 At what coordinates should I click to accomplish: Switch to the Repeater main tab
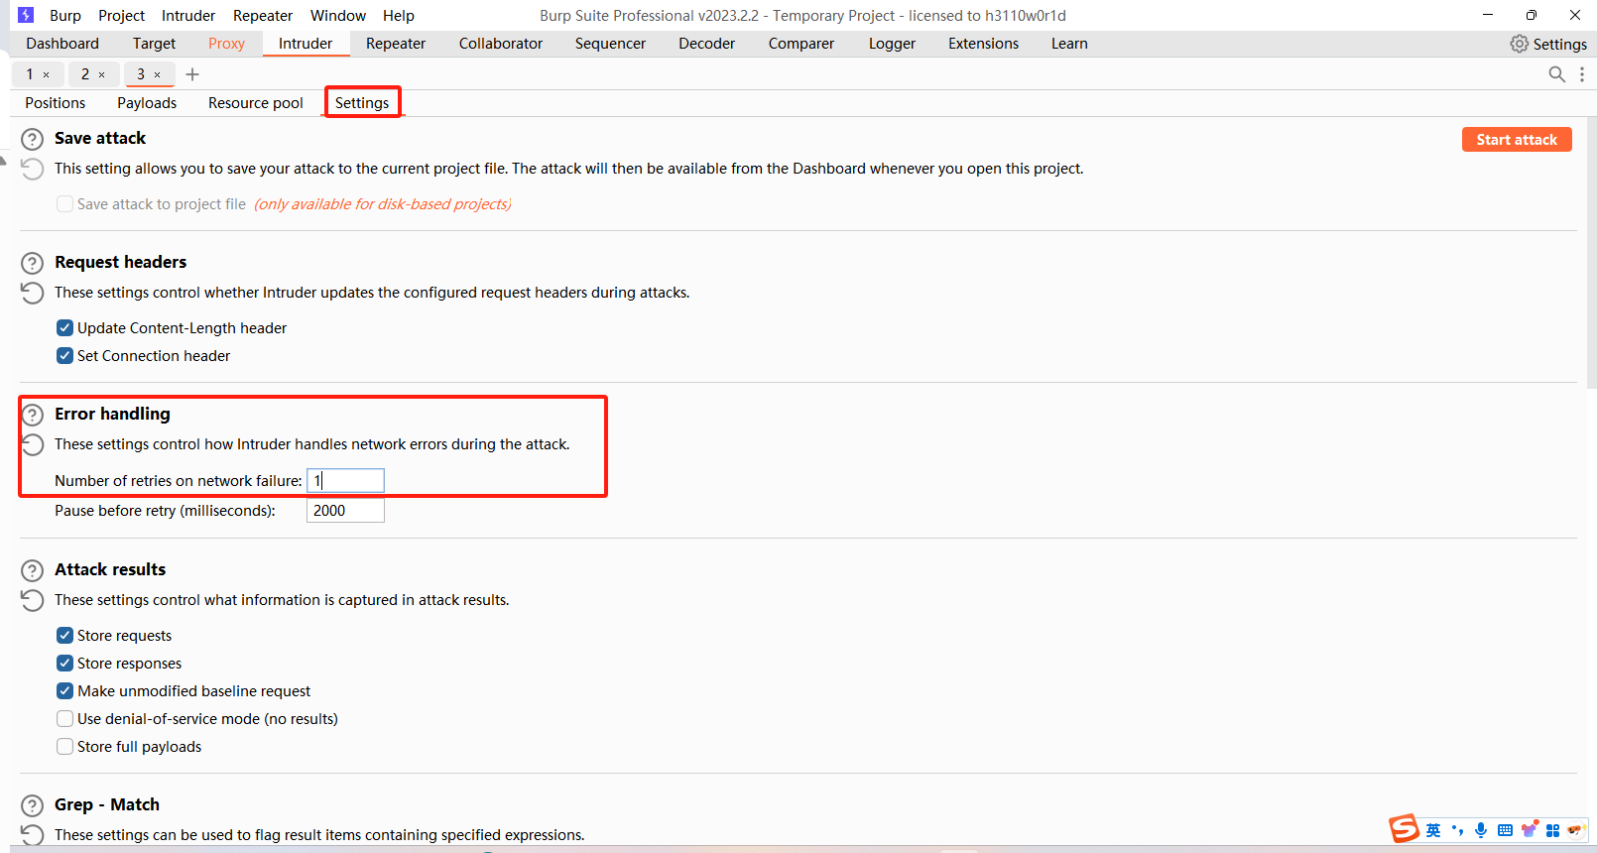pos(396,44)
